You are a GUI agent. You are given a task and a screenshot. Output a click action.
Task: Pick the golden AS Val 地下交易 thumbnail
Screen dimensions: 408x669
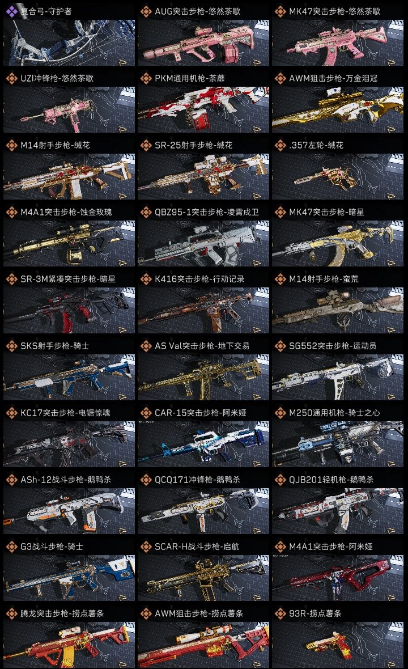pyautogui.click(x=203, y=377)
